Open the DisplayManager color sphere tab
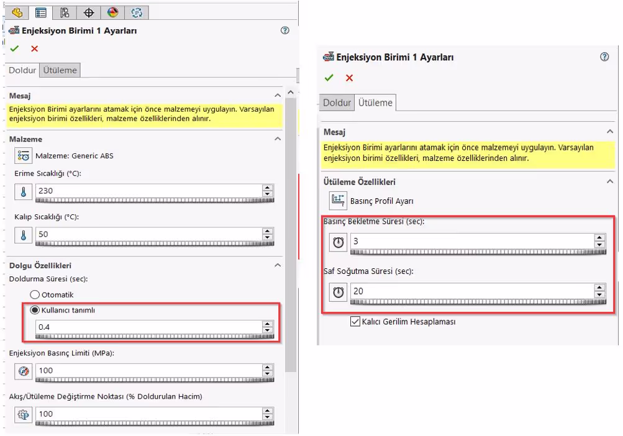Image resolution: width=623 pixels, height=436 pixels. coord(112,12)
